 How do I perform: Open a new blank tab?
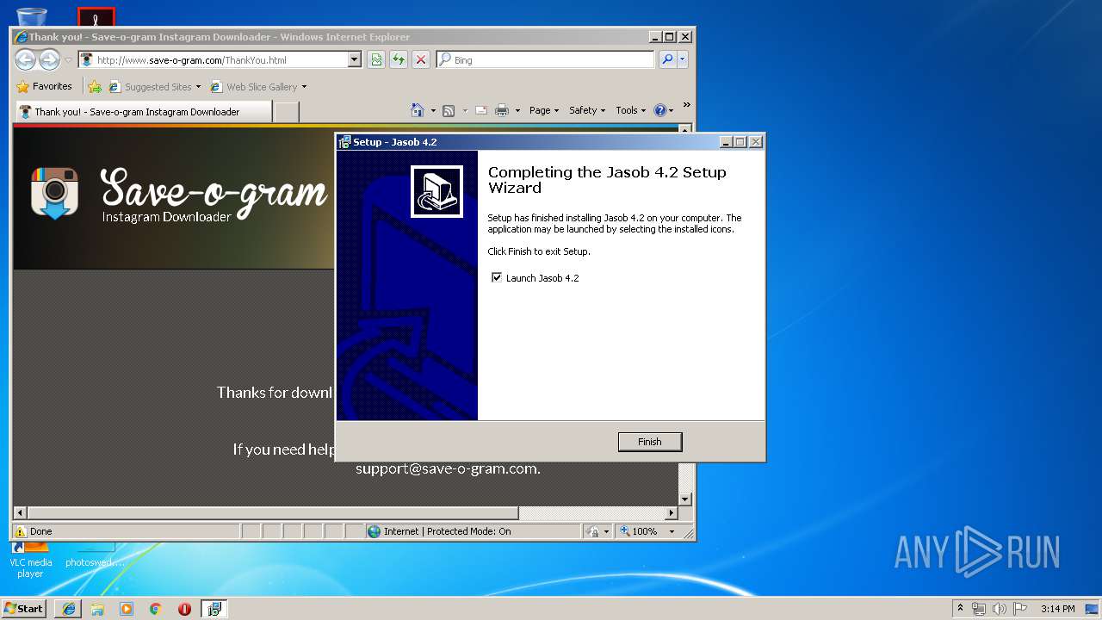point(287,111)
